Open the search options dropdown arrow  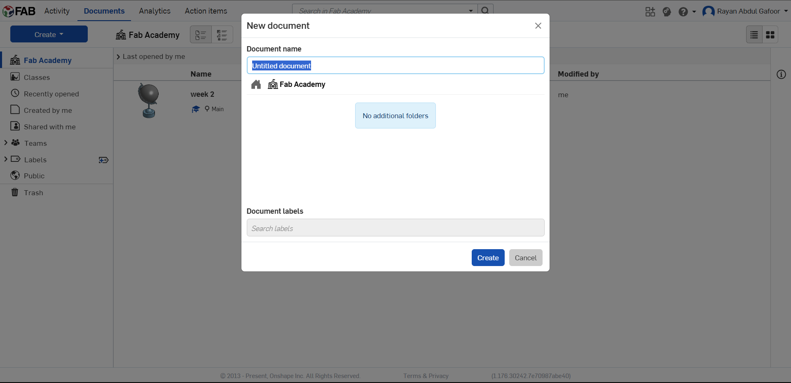471,11
